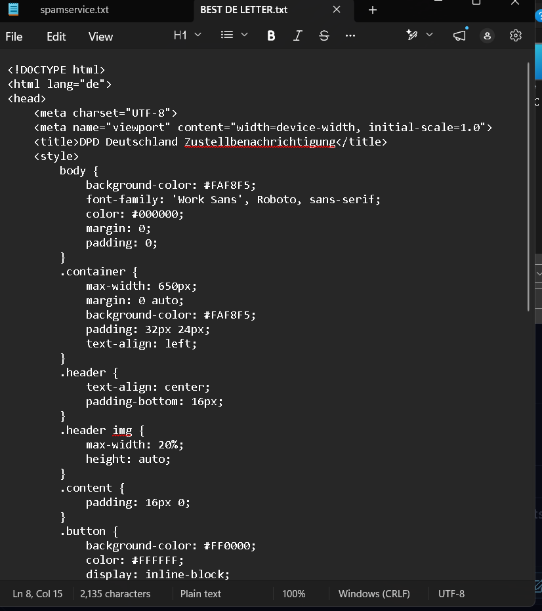Click the font-family 'Work Sans' line

pos(233,199)
